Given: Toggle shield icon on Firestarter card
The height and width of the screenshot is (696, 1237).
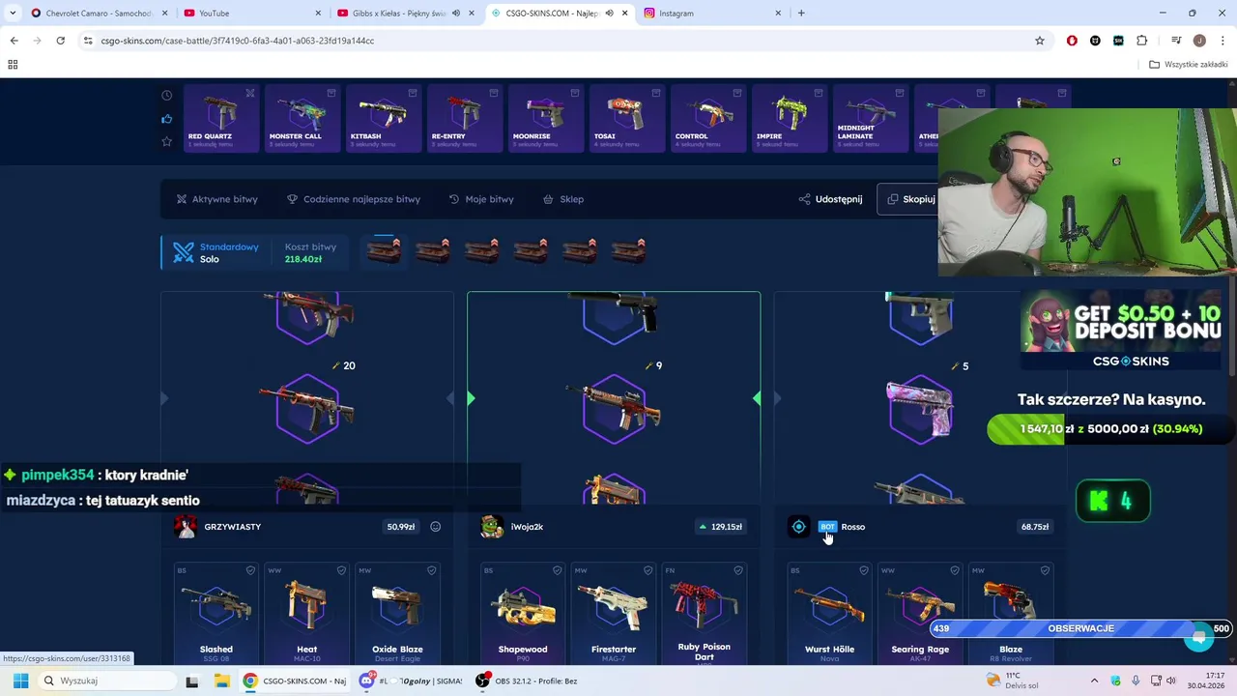Looking at the screenshot, I should [x=647, y=570].
